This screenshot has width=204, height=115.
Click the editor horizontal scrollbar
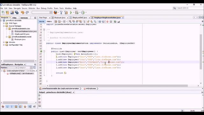coord(118,86)
